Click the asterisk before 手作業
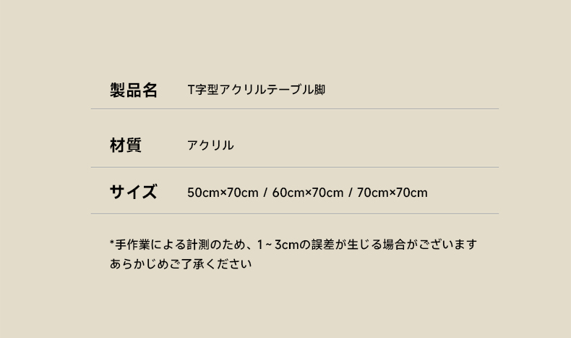This screenshot has width=571, height=338. (x=112, y=242)
